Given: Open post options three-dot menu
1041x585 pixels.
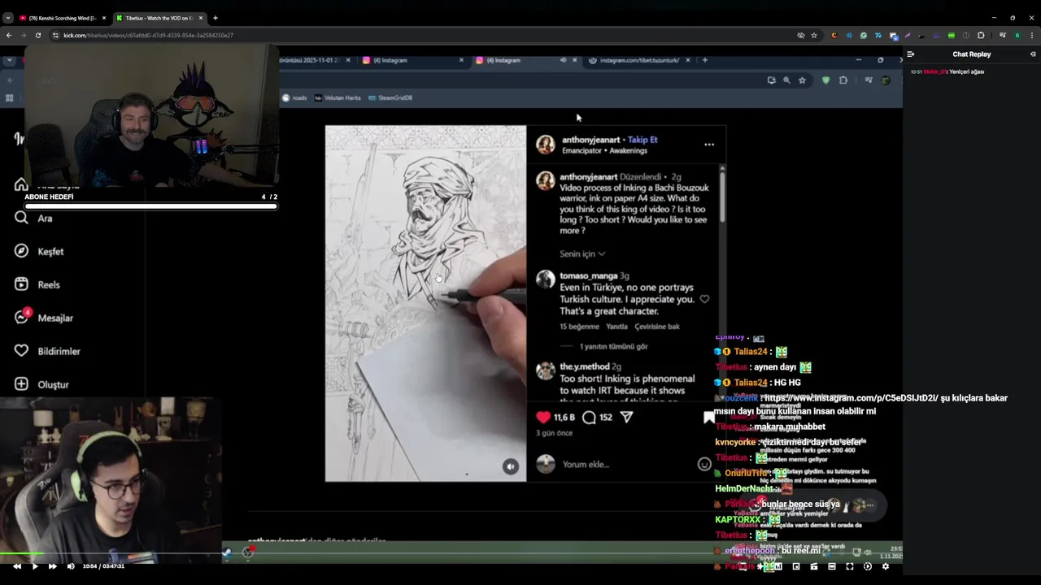Looking at the screenshot, I should [709, 145].
